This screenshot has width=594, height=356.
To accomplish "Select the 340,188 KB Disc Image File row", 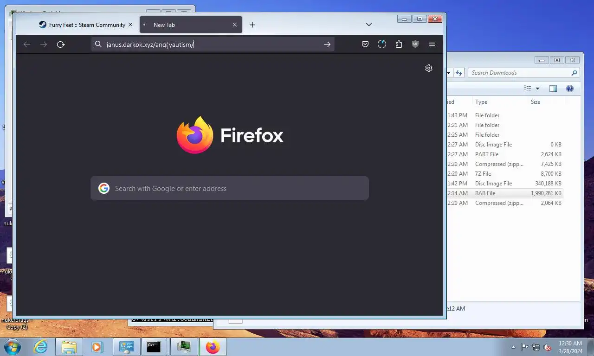I will coord(505,184).
